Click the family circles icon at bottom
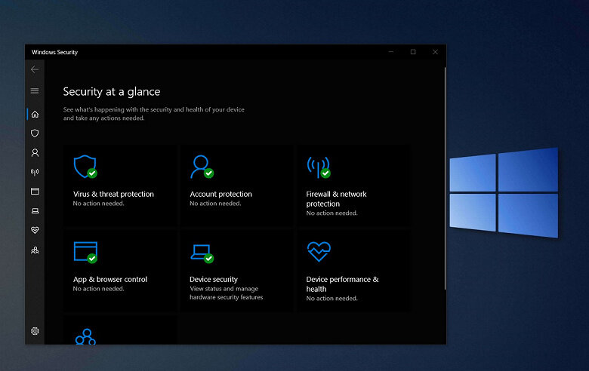Viewport: 589px width, 371px height. click(85, 336)
